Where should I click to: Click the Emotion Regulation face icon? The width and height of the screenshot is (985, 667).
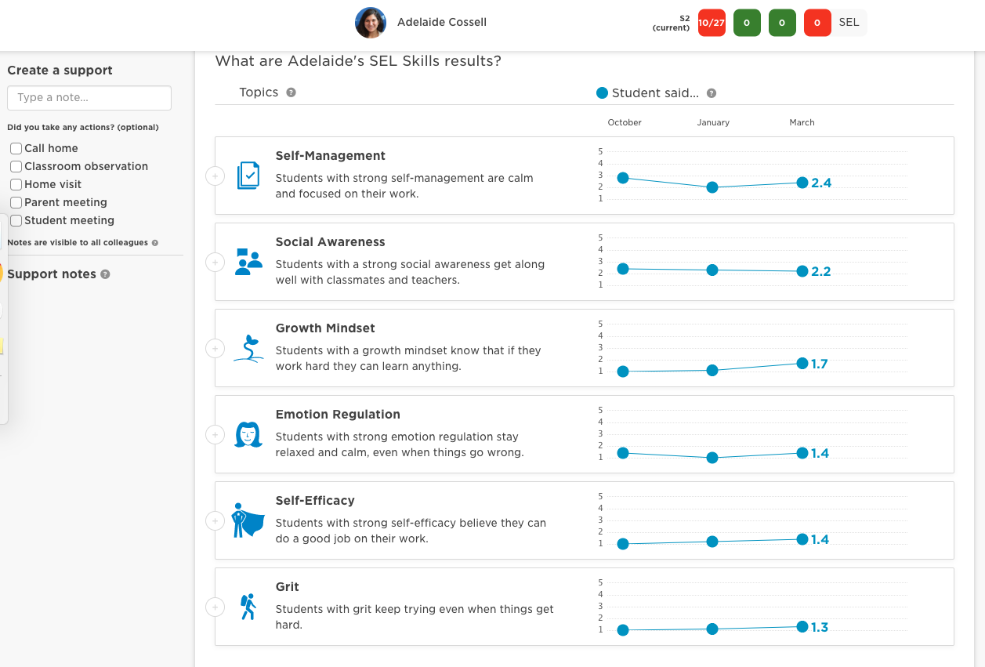coord(248,434)
